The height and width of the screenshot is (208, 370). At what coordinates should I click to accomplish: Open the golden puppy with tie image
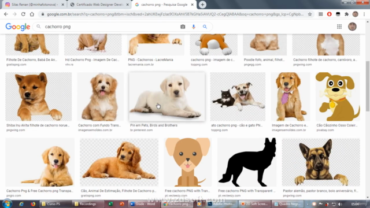point(290,96)
